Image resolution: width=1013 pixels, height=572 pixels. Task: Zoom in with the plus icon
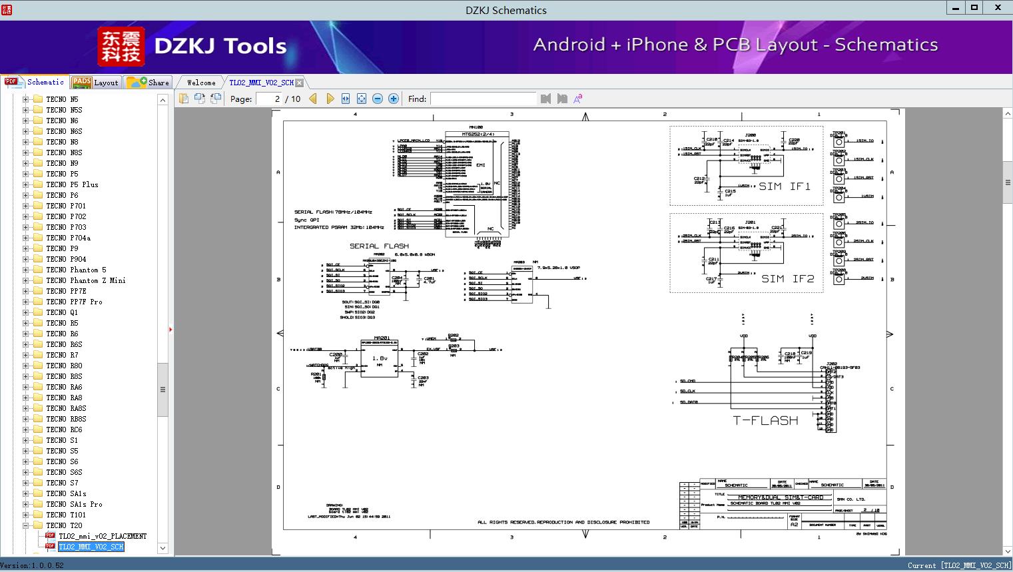[394, 99]
